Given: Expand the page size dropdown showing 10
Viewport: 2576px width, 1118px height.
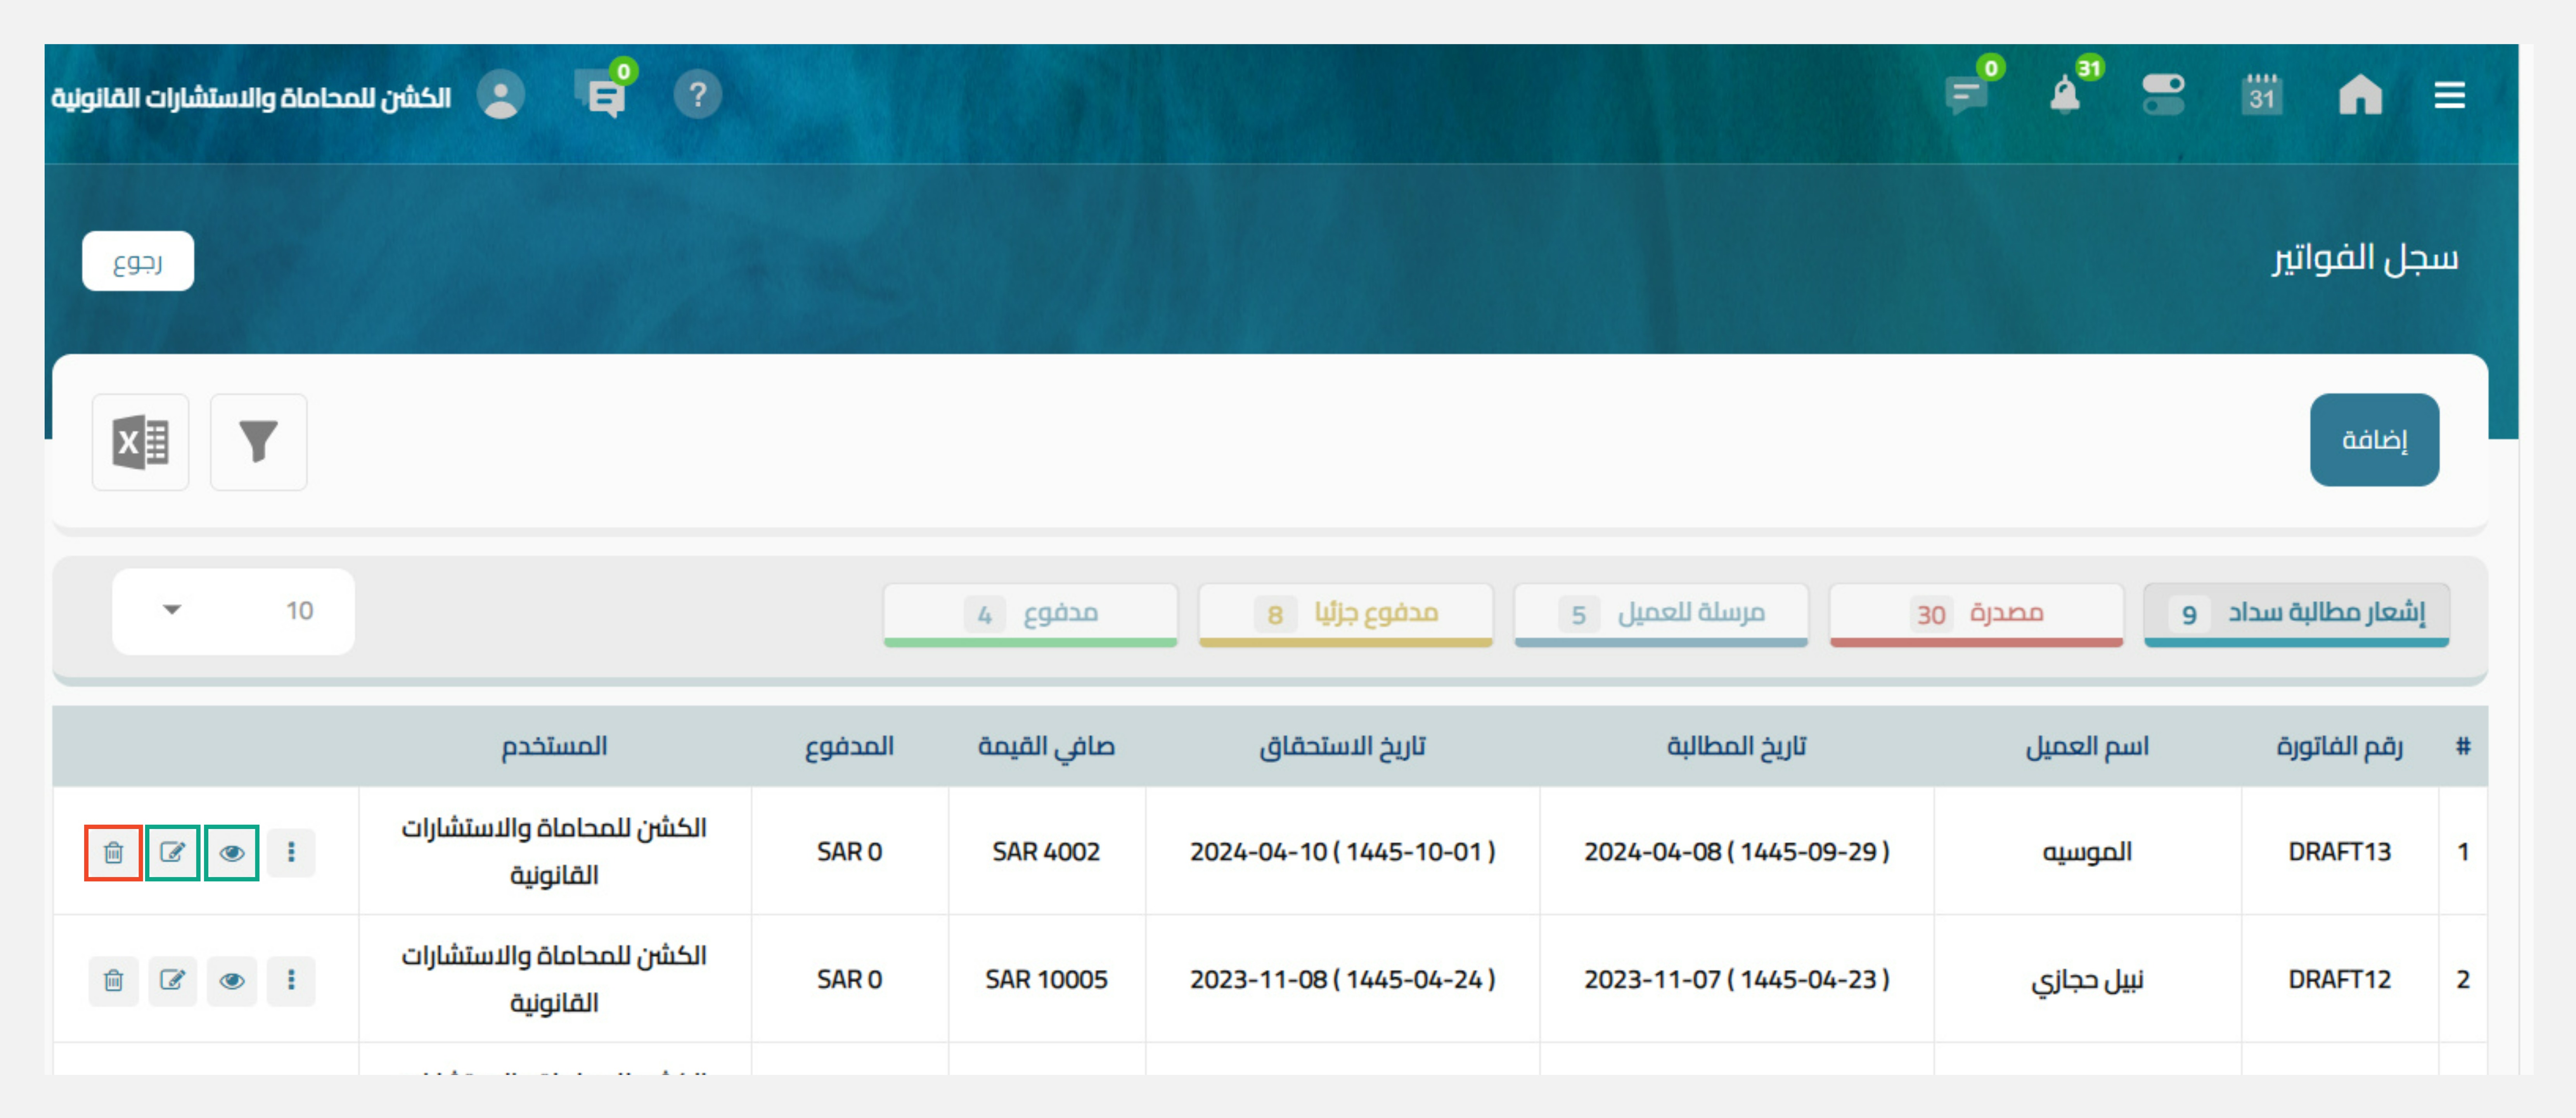Looking at the screenshot, I should click(233, 611).
